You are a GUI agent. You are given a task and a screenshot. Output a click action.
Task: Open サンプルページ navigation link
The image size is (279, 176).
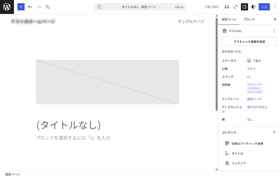(191, 21)
